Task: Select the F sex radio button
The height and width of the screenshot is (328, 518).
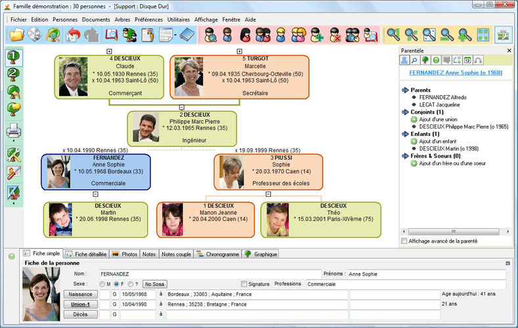Action: [116, 284]
